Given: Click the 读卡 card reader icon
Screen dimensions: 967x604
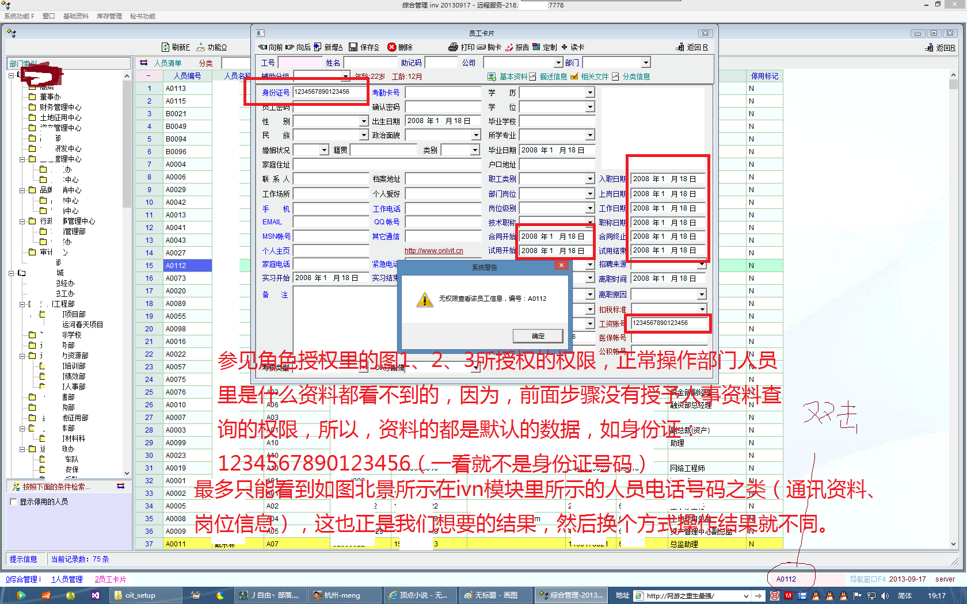Looking at the screenshot, I should point(565,47).
